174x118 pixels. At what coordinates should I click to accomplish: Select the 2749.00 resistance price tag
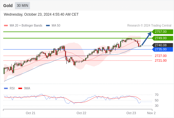click(x=162, y=38)
